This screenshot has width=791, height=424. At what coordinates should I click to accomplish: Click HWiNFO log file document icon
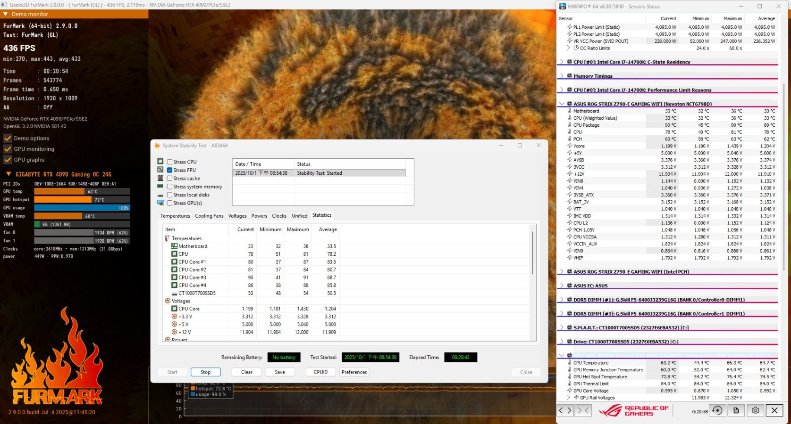[x=736, y=410]
